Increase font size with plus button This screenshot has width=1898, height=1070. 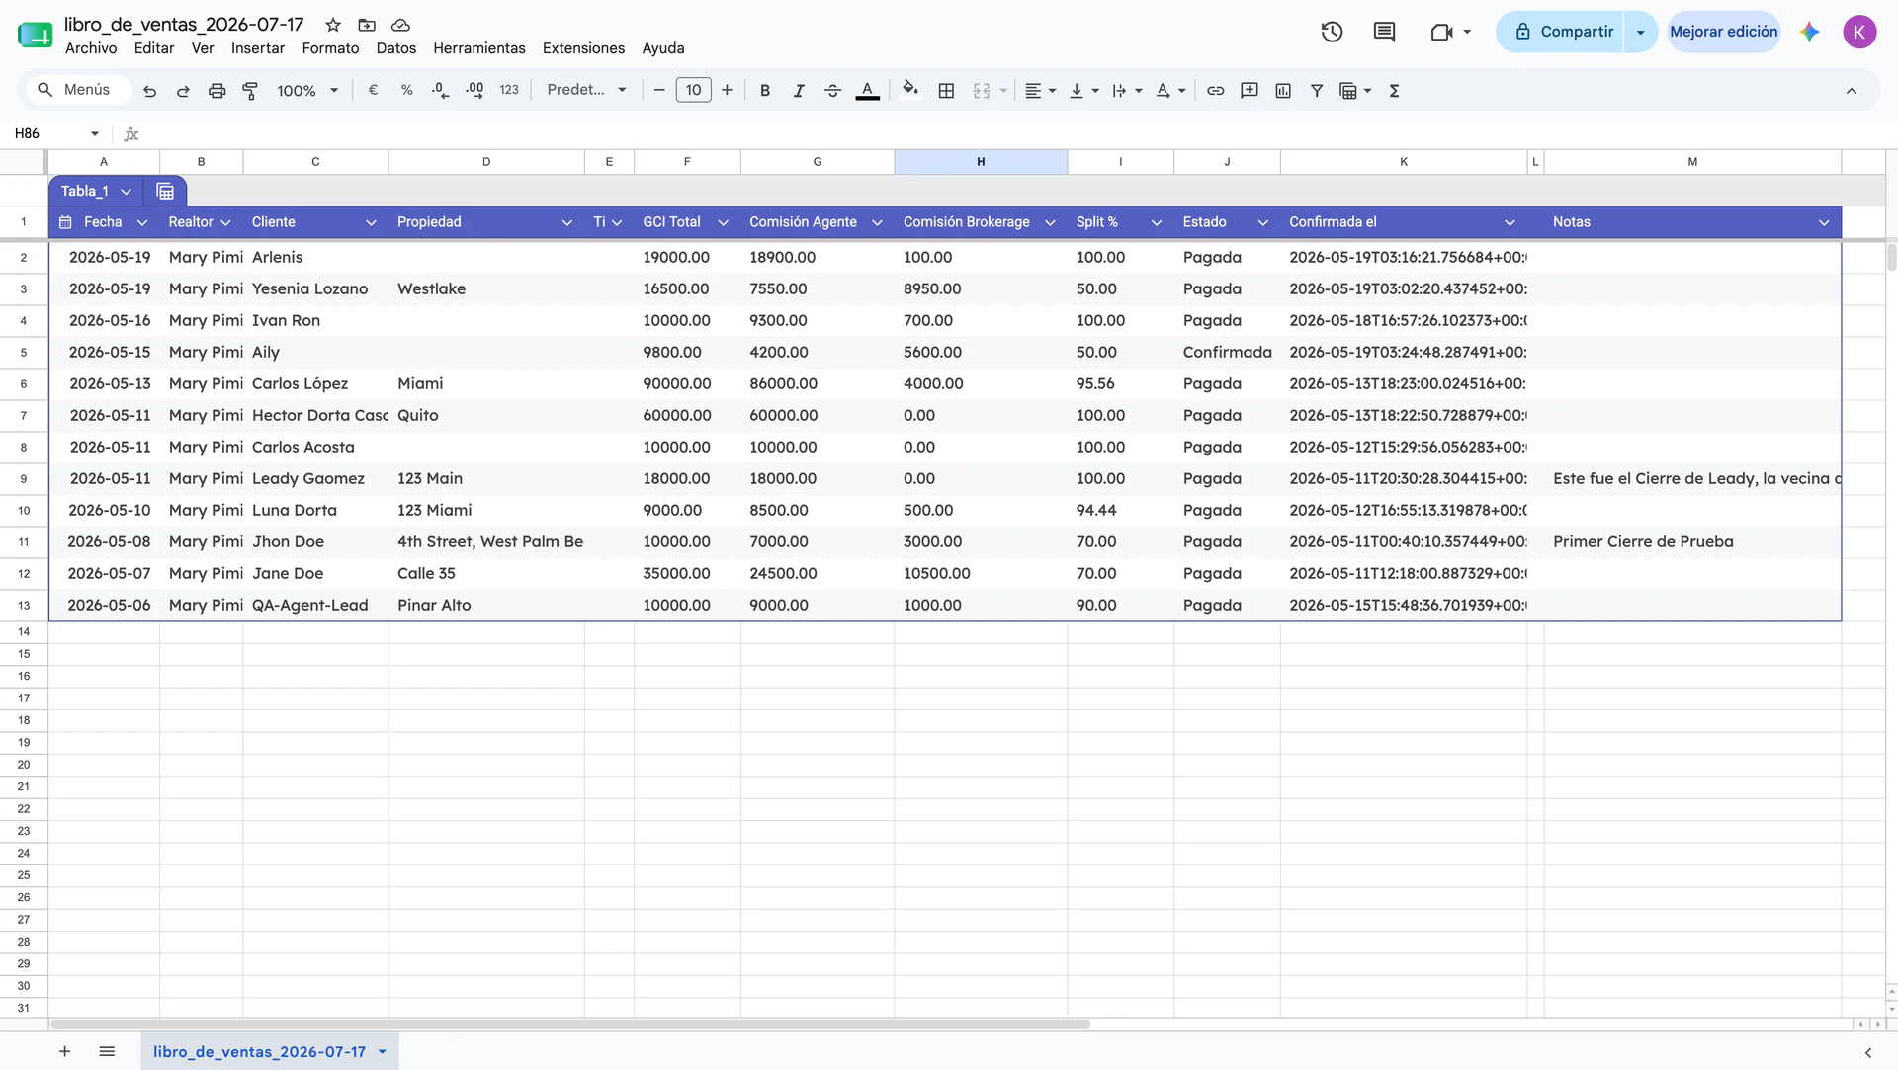727,90
